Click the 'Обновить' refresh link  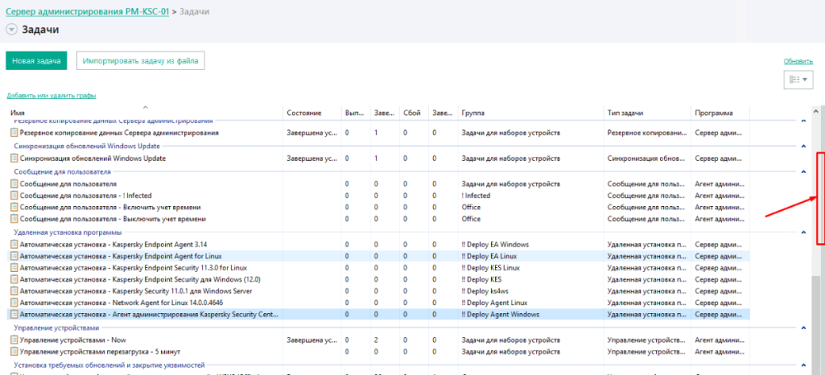pyautogui.click(x=798, y=61)
